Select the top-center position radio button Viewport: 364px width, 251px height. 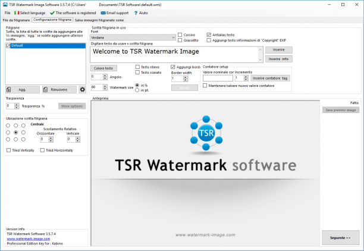pos(16,125)
